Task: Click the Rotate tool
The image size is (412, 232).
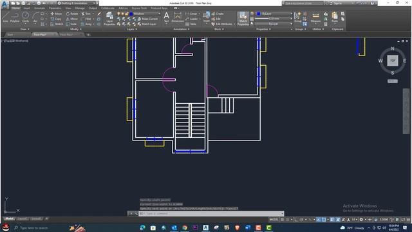Action: (72, 14)
